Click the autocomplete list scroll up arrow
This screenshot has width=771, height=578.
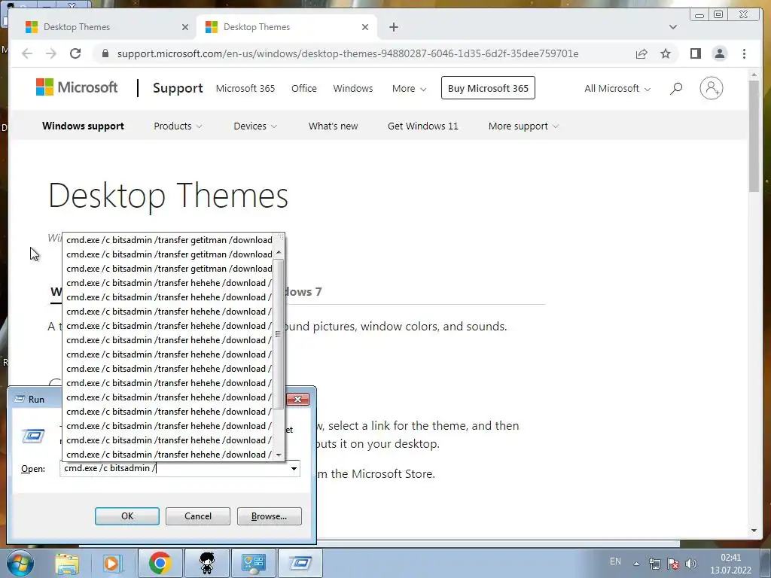tap(279, 252)
